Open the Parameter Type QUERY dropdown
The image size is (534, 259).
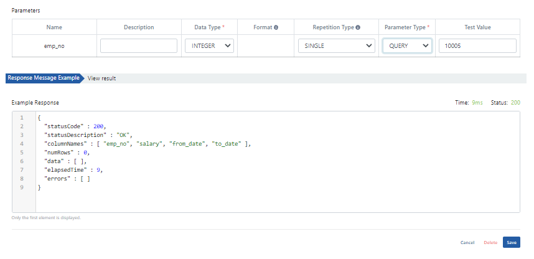pyautogui.click(x=407, y=46)
